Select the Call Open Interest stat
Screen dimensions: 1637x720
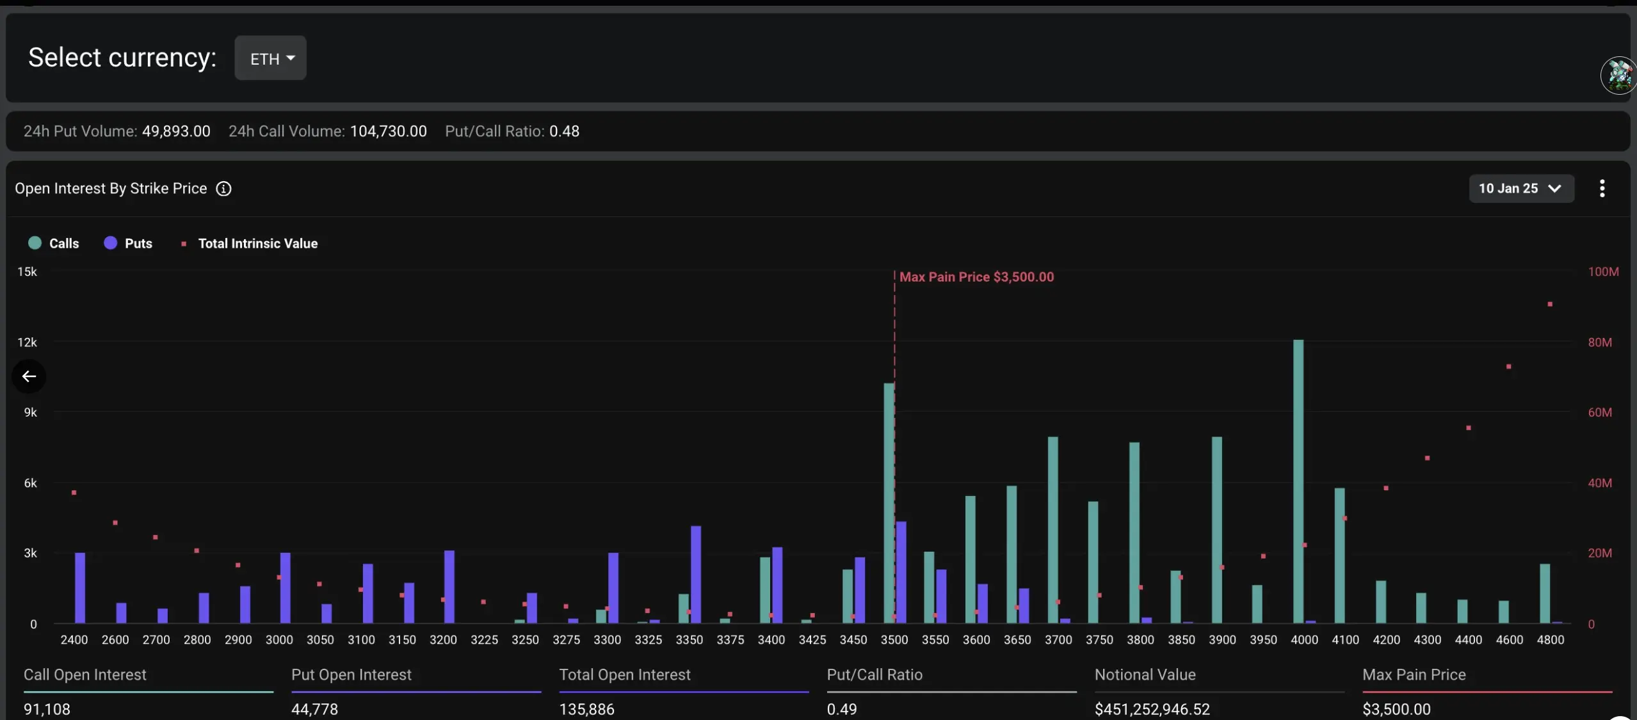pos(85,675)
